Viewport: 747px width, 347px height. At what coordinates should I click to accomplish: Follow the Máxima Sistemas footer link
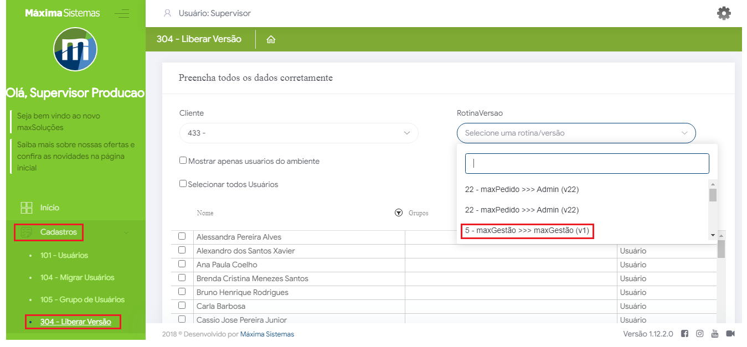coord(267,334)
